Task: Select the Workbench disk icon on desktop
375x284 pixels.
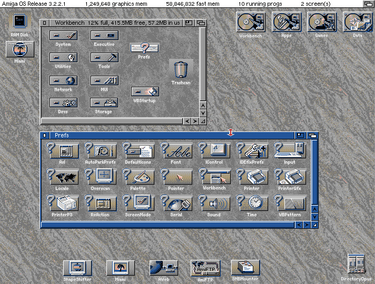Action: click(251, 22)
